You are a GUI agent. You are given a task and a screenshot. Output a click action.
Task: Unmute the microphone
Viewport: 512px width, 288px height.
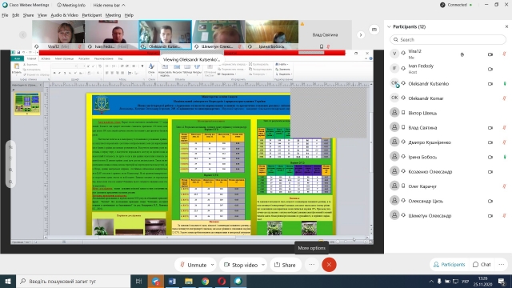(x=194, y=265)
